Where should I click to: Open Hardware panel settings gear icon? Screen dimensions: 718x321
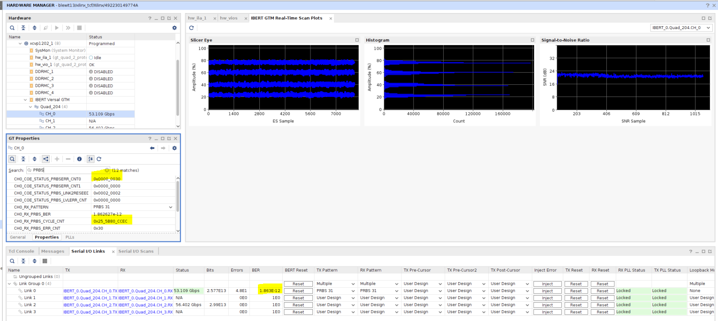(x=174, y=28)
